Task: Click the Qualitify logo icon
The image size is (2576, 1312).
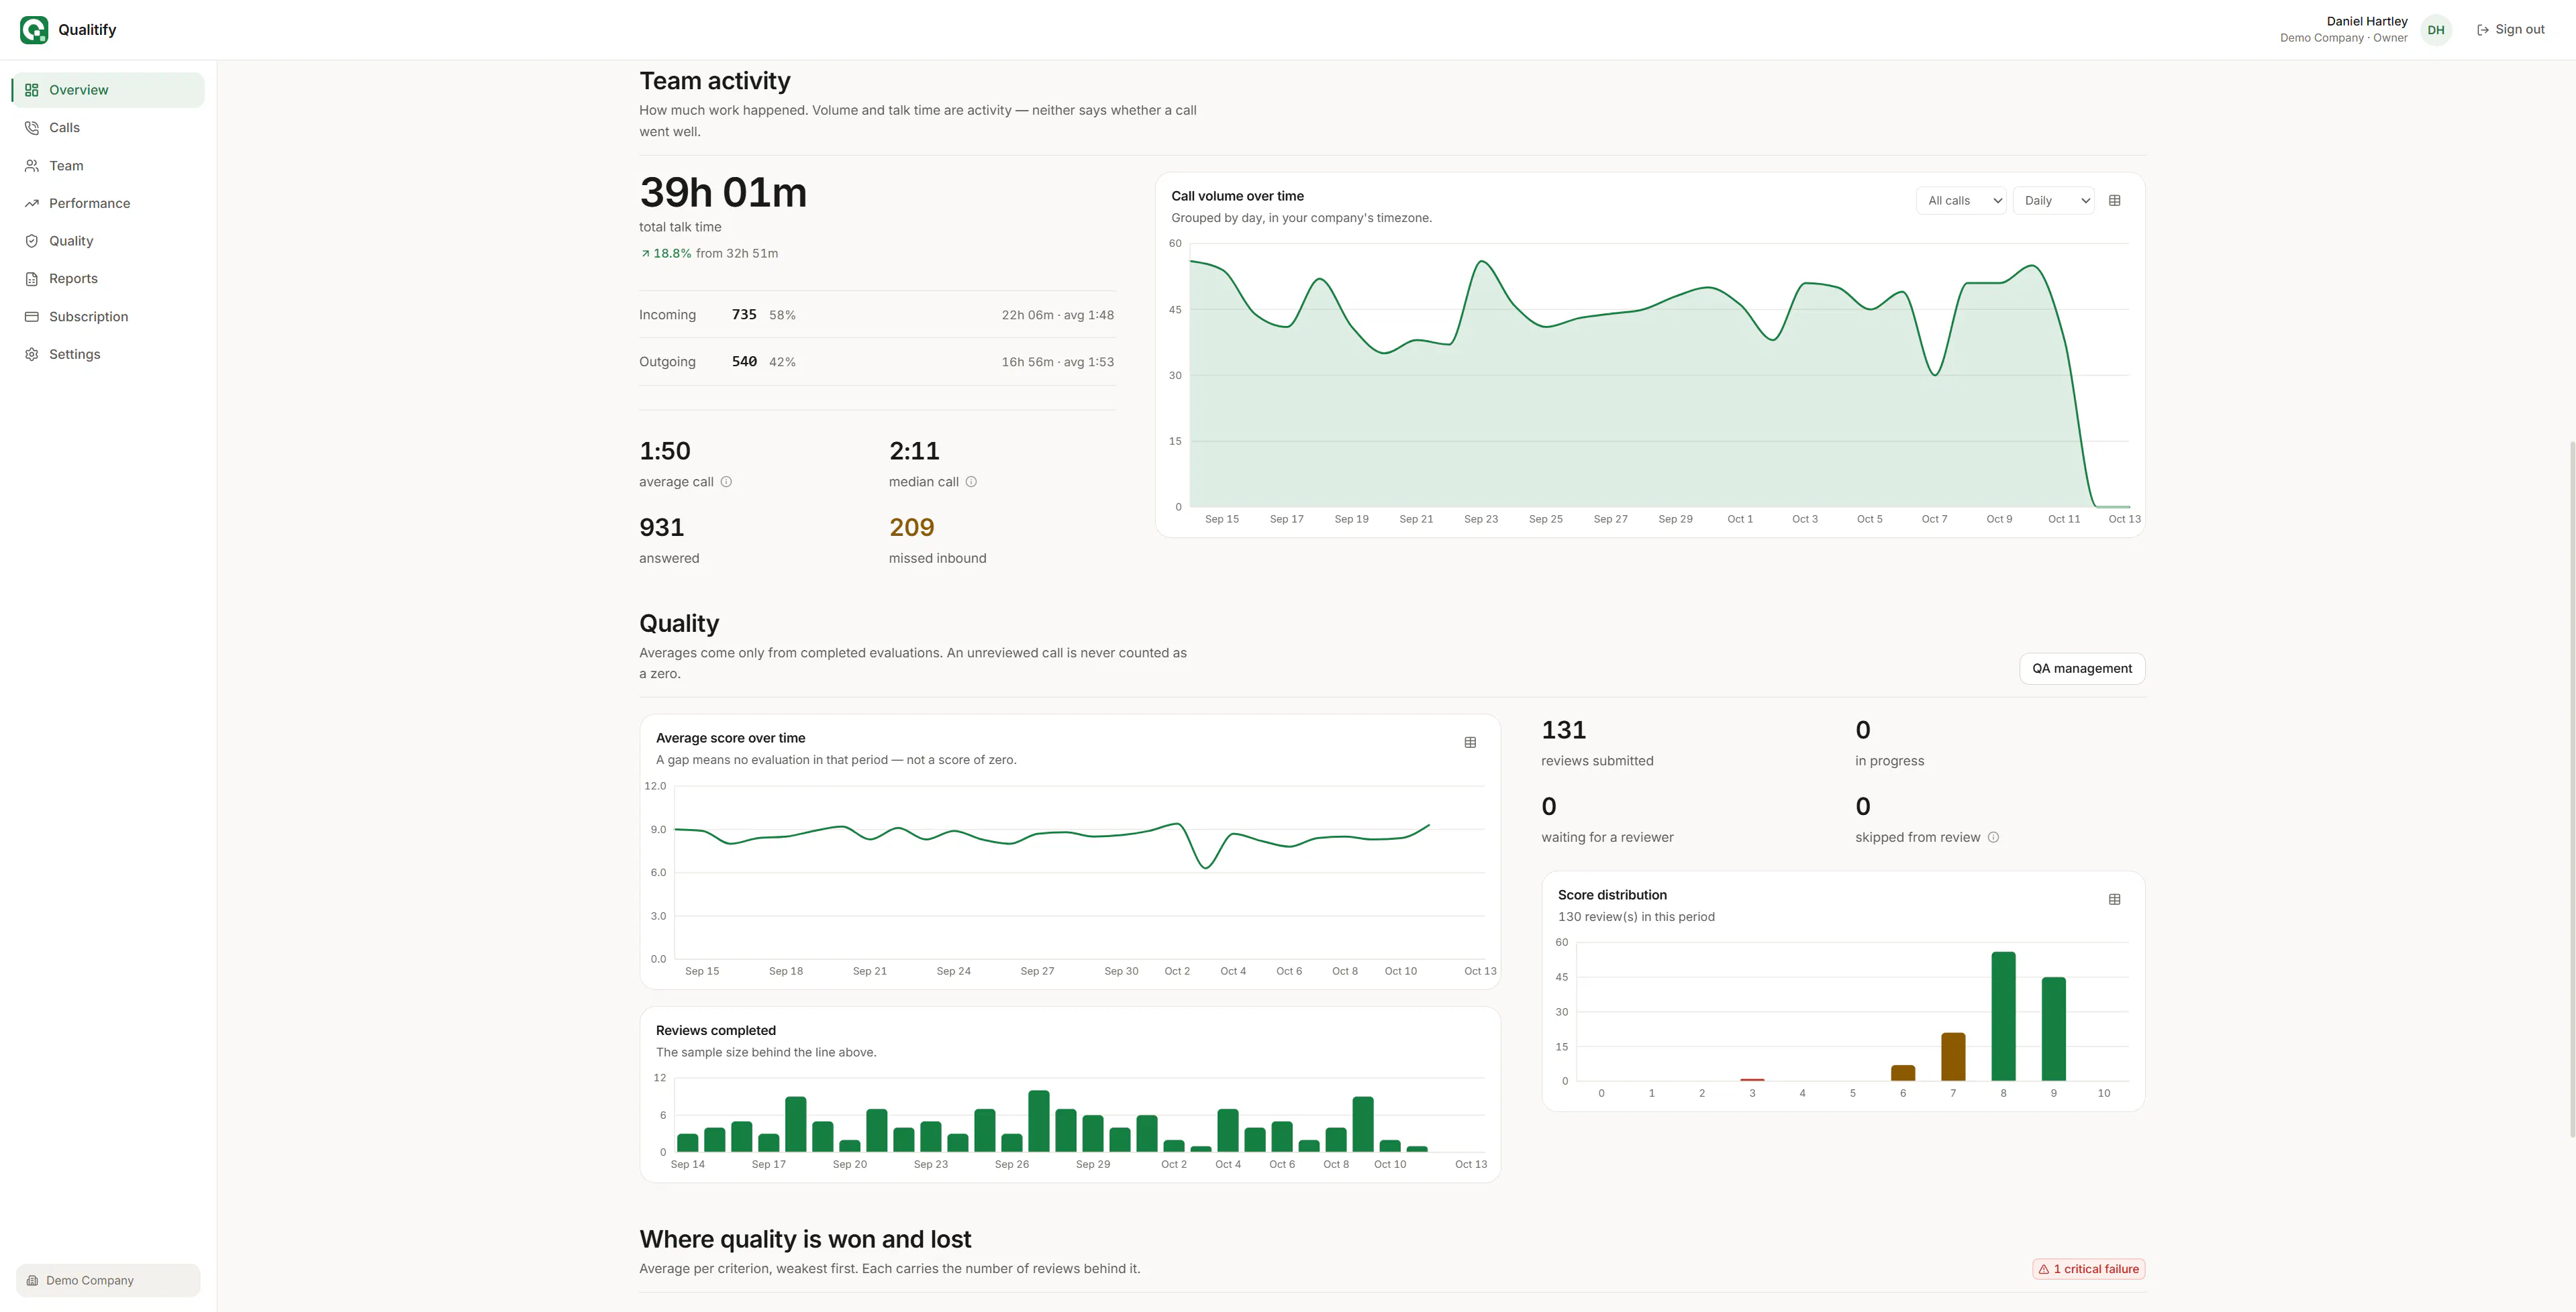Action: (34, 30)
